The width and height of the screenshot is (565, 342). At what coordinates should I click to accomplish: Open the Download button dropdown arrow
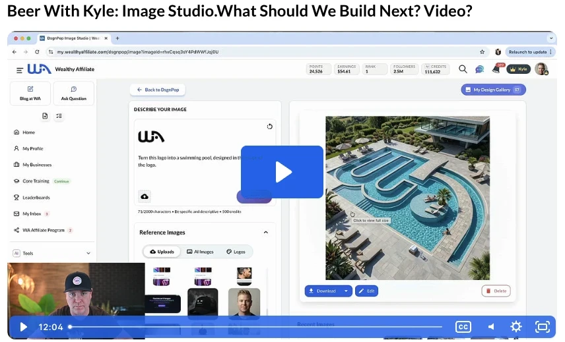[346, 291]
